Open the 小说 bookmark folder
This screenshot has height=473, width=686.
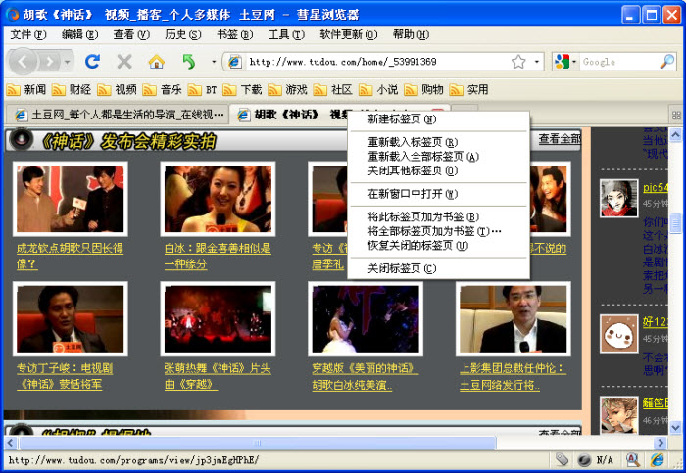(x=378, y=90)
